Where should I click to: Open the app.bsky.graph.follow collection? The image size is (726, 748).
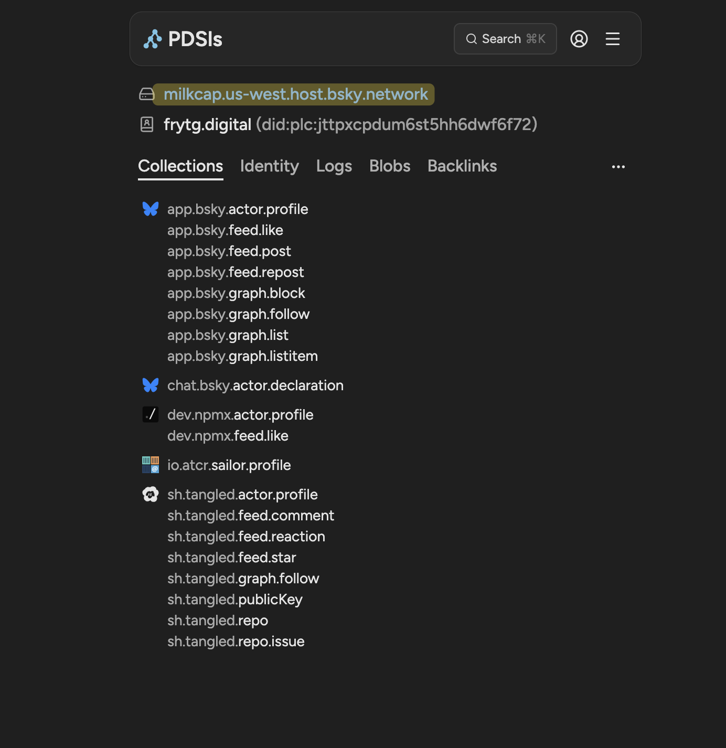click(x=239, y=314)
